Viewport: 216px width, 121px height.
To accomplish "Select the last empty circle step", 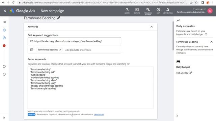I will pyautogui.click(x=4, y=74).
